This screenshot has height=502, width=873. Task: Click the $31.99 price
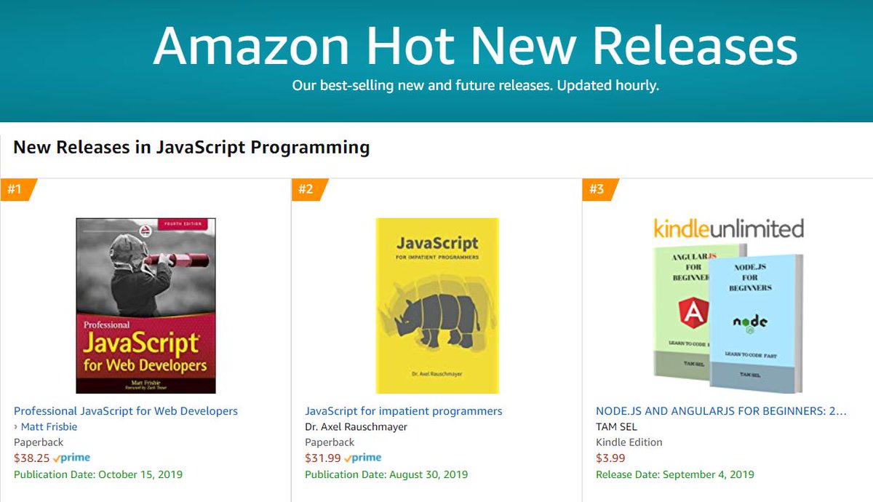tap(323, 458)
